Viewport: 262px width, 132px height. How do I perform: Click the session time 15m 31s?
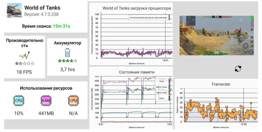[x=61, y=26]
